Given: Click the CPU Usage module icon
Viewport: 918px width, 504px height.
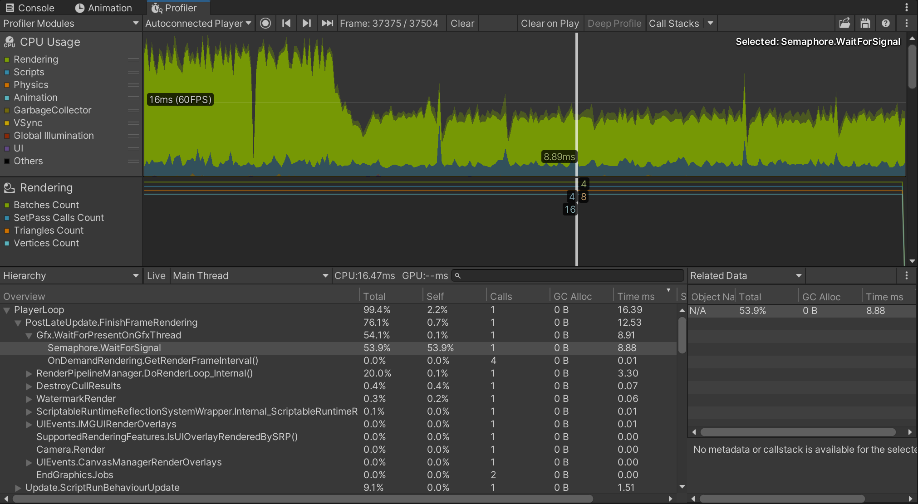Looking at the screenshot, I should pos(9,42).
